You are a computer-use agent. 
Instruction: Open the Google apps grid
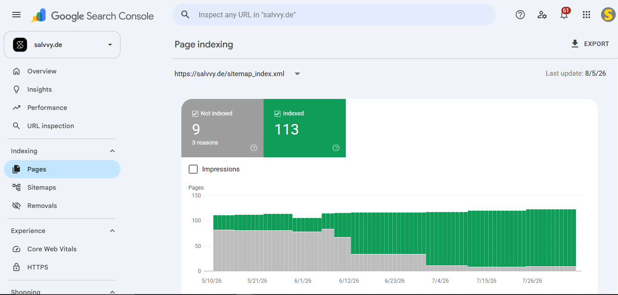tap(586, 15)
